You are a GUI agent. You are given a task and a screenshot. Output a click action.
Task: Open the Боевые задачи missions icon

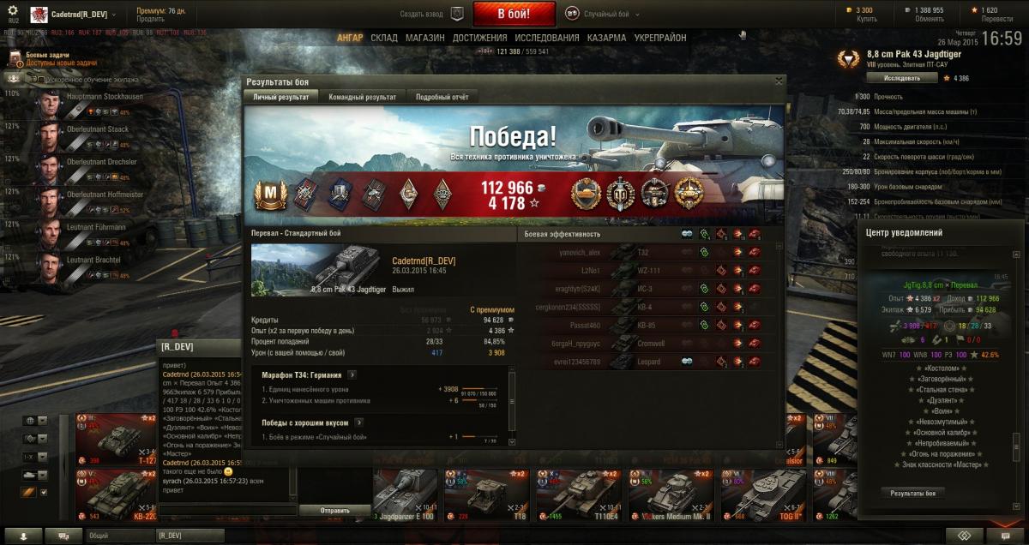[x=14, y=58]
